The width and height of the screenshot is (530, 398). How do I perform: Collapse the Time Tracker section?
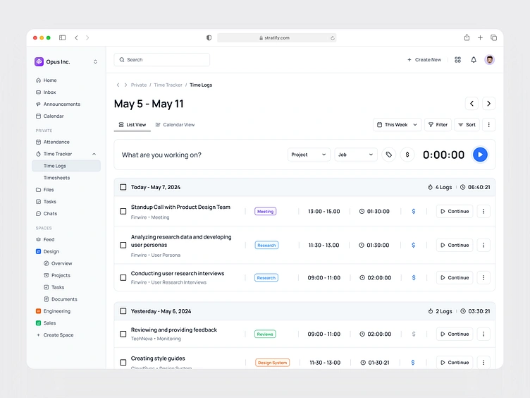click(94, 154)
